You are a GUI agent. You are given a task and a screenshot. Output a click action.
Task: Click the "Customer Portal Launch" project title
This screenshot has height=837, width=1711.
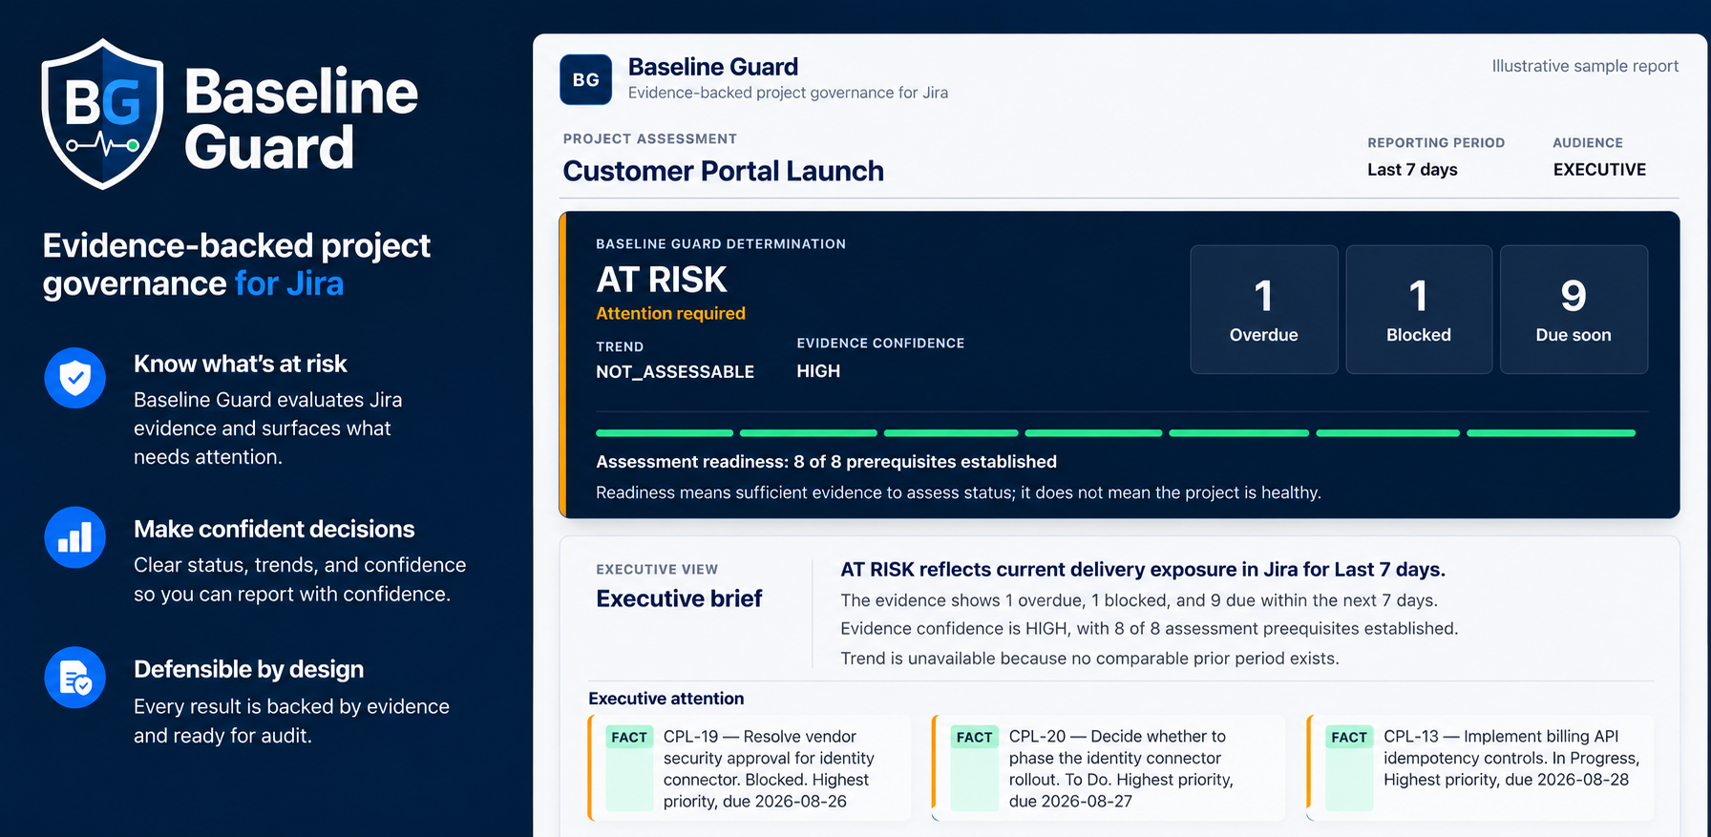723,171
